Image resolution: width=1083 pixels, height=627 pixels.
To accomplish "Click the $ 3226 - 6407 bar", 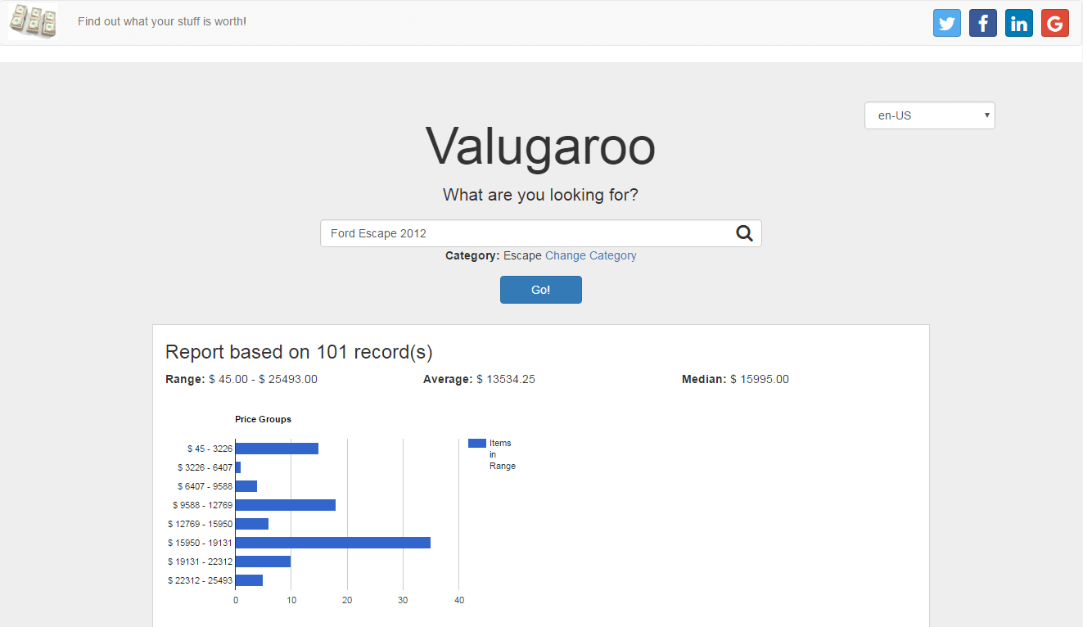I will (238, 467).
